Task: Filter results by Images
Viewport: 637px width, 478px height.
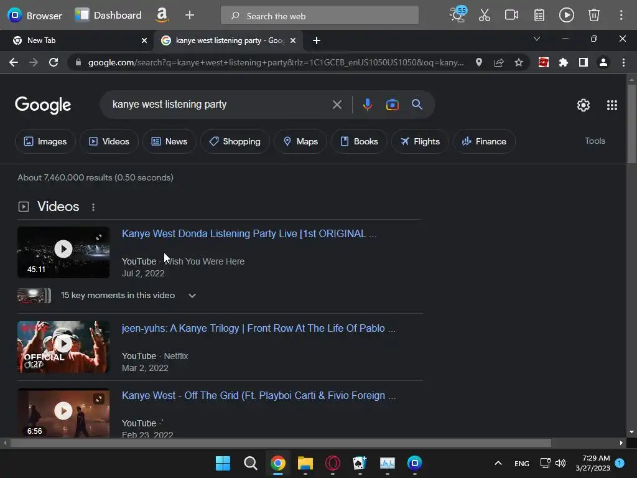Action: [x=45, y=141]
